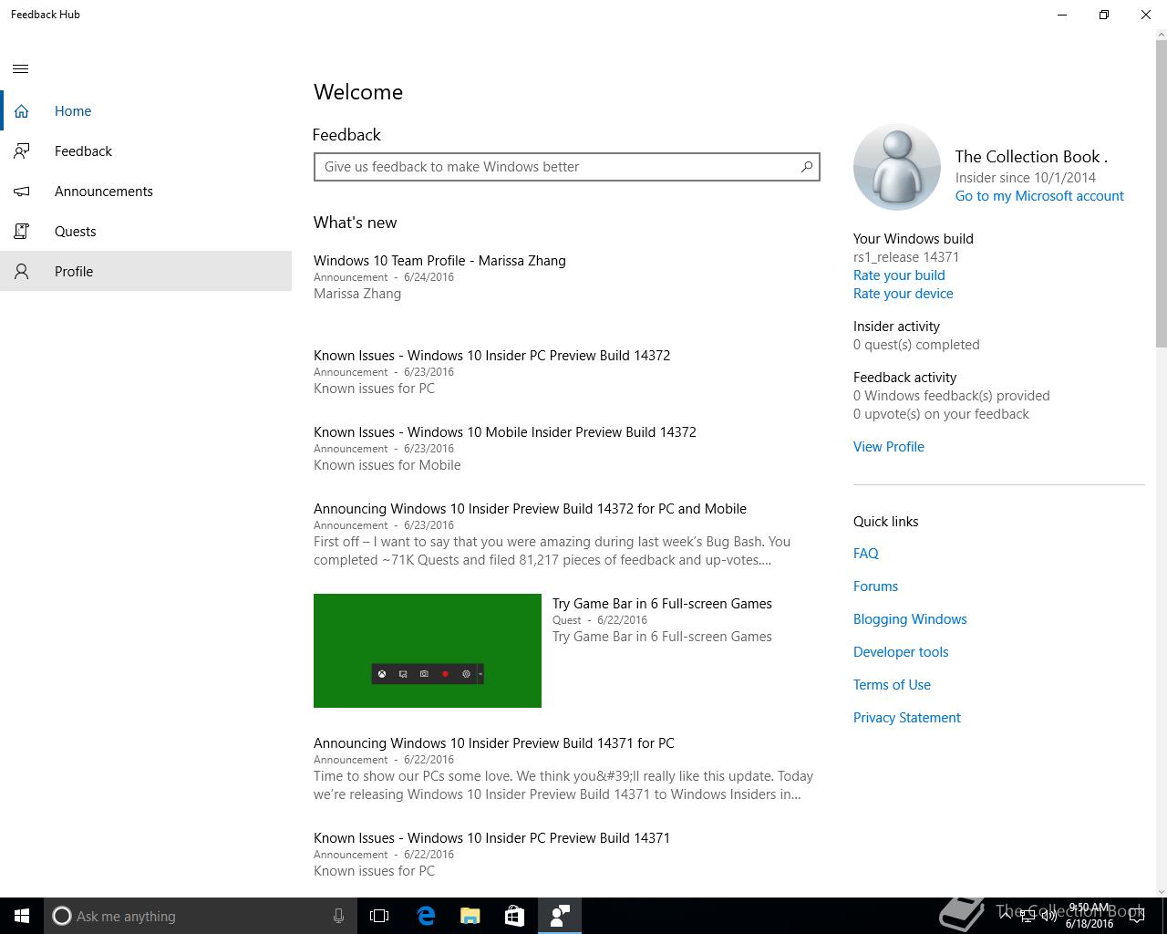
Task: Open the Windows Start button
Action: pos(22,916)
